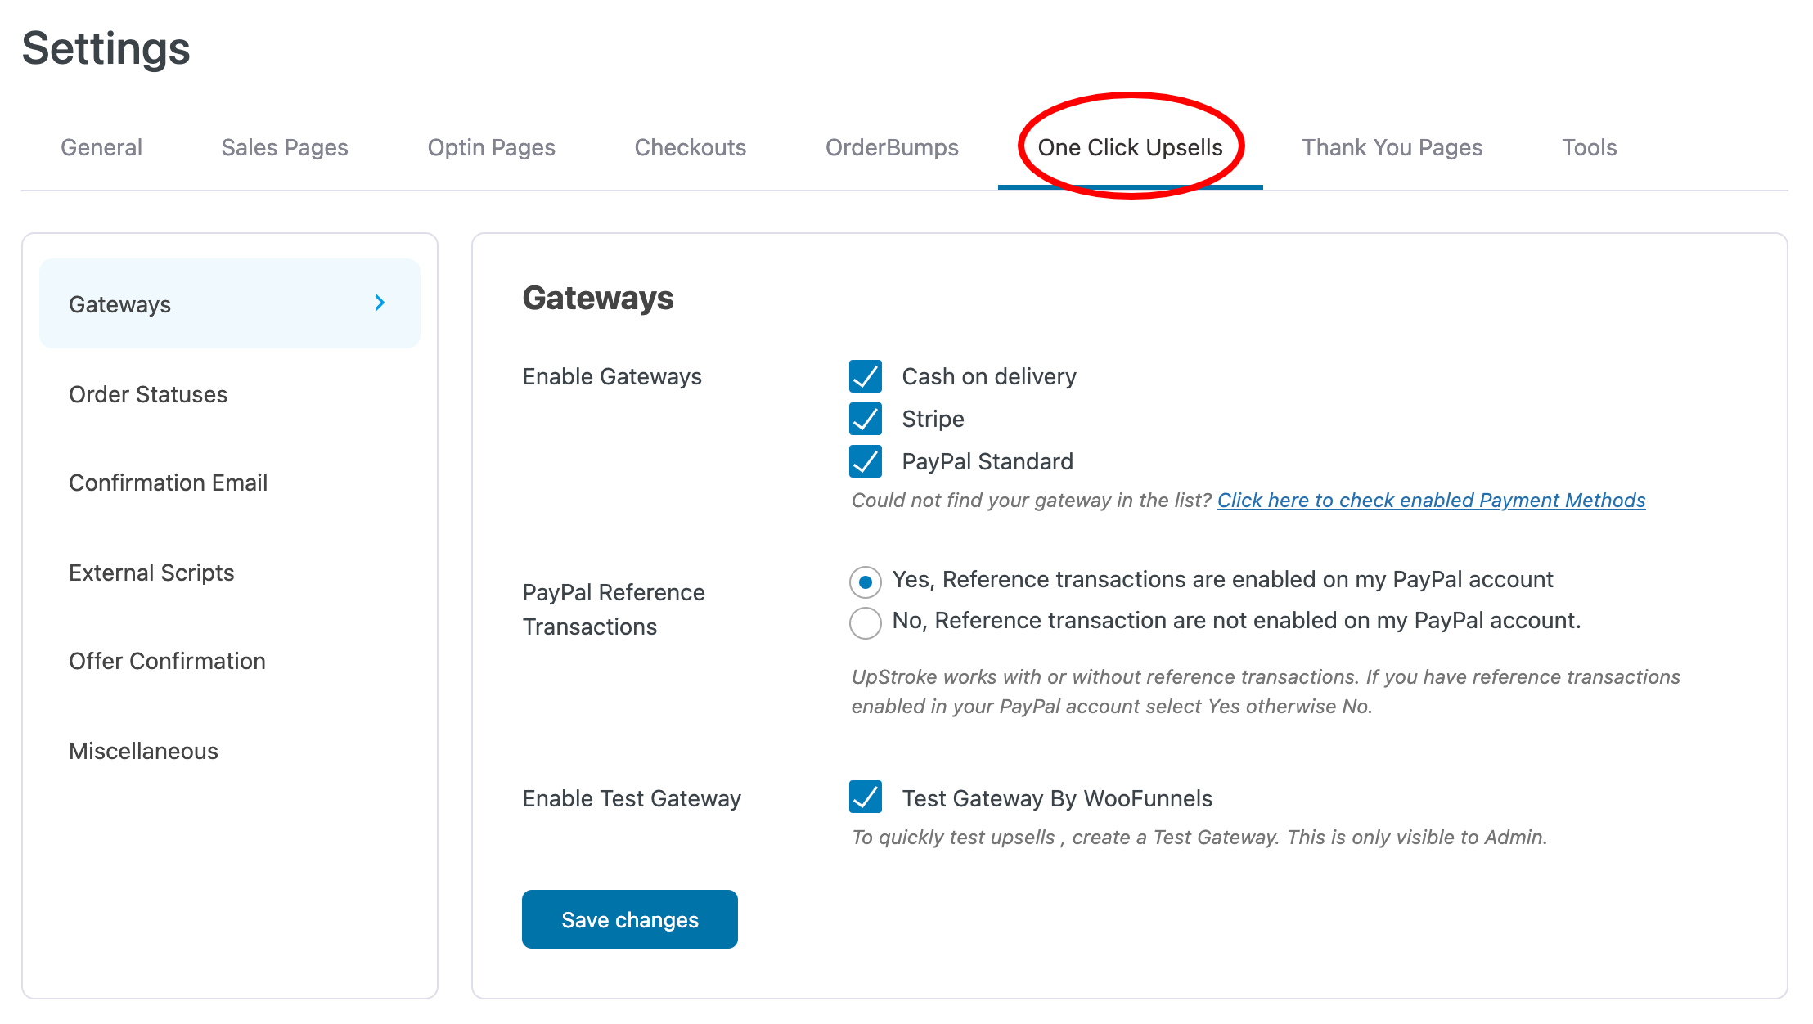Image resolution: width=1813 pixels, height=1024 pixels.
Task: Select Yes for PayPal Reference Transactions
Action: 865,580
